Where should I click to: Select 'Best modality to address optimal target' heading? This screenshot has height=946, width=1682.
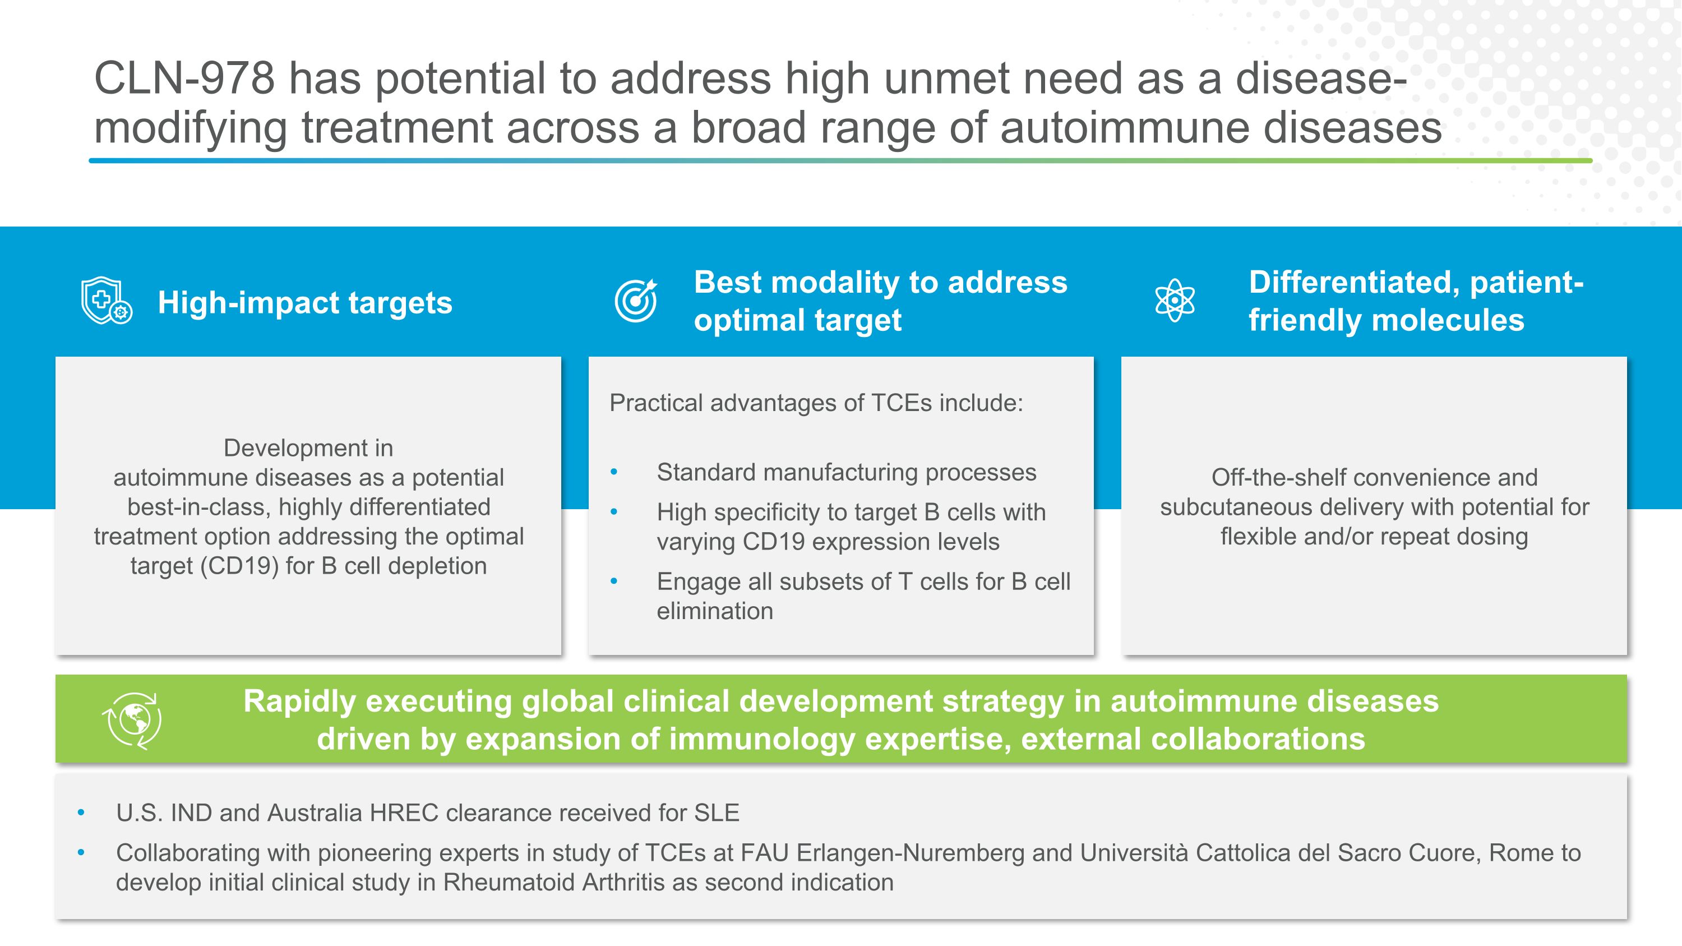point(880,301)
